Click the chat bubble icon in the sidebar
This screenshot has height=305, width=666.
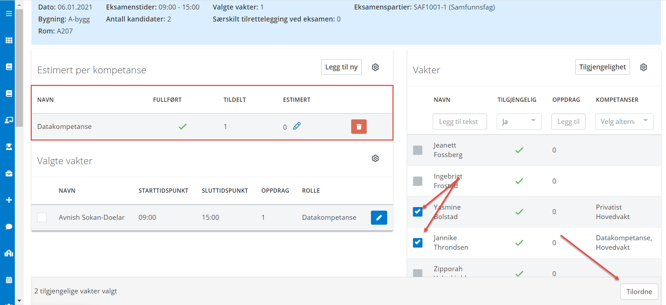tap(9, 226)
